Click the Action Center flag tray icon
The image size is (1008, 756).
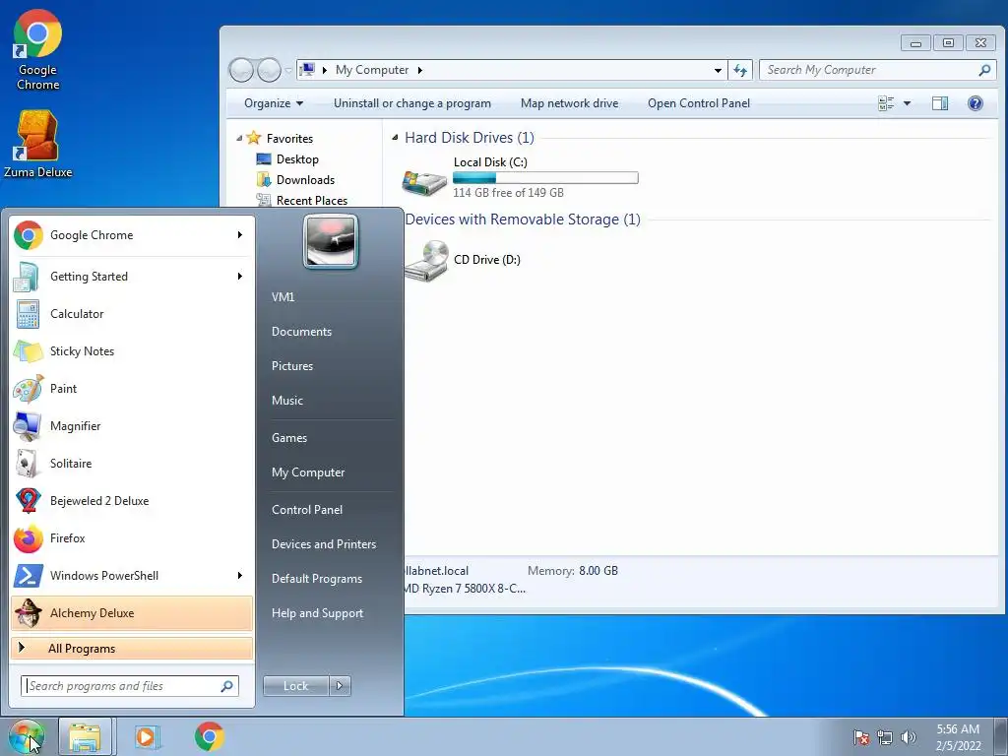(861, 736)
